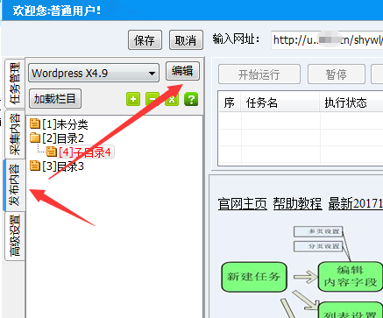Viewport: 383px width, 318px height.
Task: Open the Wordpress X4.9 dropdown
Action: click(x=94, y=73)
